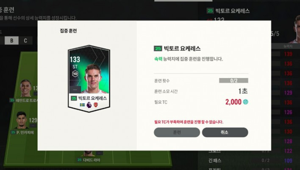Click the hexagon number 10 badge
Viewport: 300px width, 170px height.
[x=75, y=74]
